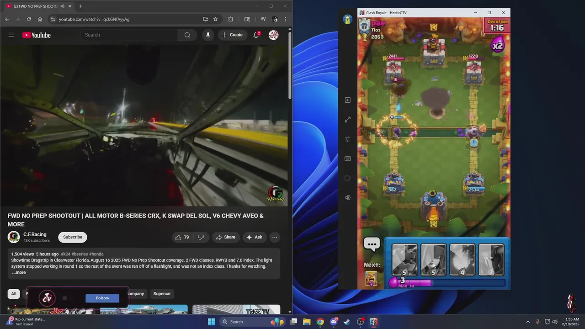Open the keyboard controls icon in emulator
The image size is (585, 329).
347,159
